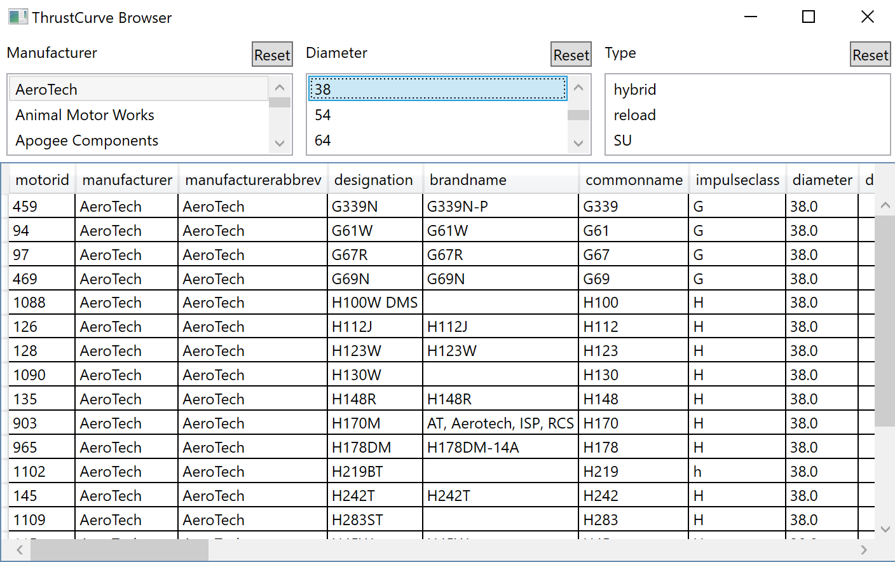This screenshot has width=895, height=562.
Task: Click the table's horizontal scroll-right arrow
Action: point(864,550)
